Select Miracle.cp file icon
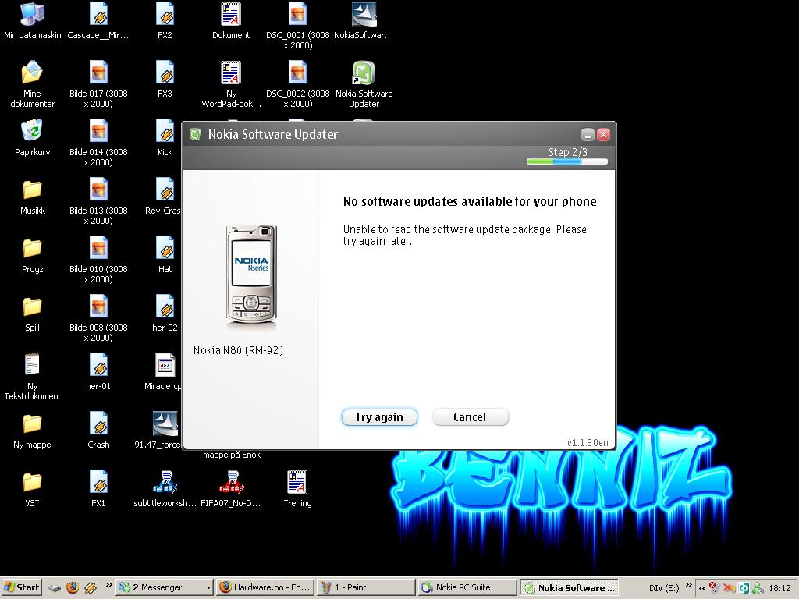This screenshot has height=599, width=799. (164, 372)
